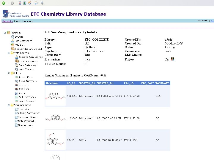Sort by the TANIMOTO column header

coord(162,83)
